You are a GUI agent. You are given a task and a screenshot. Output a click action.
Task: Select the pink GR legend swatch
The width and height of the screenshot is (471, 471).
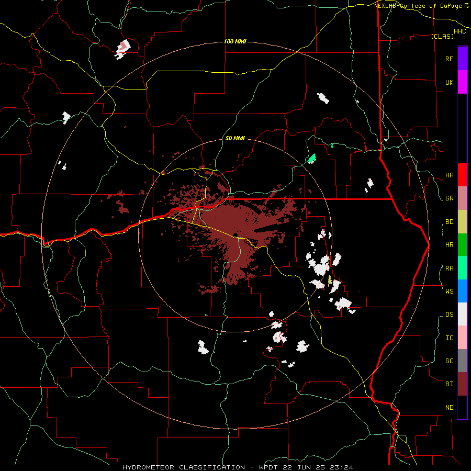coord(462,198)
